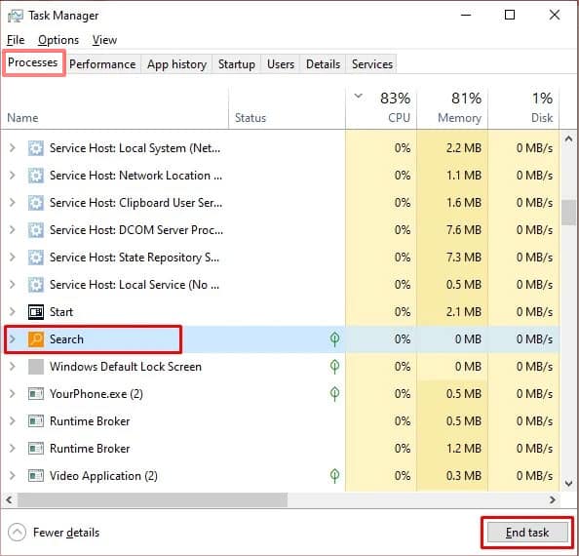Viewport: 579px width, 556px height.
Task: Click the Video Application process icon
Action: coord(36,476)
